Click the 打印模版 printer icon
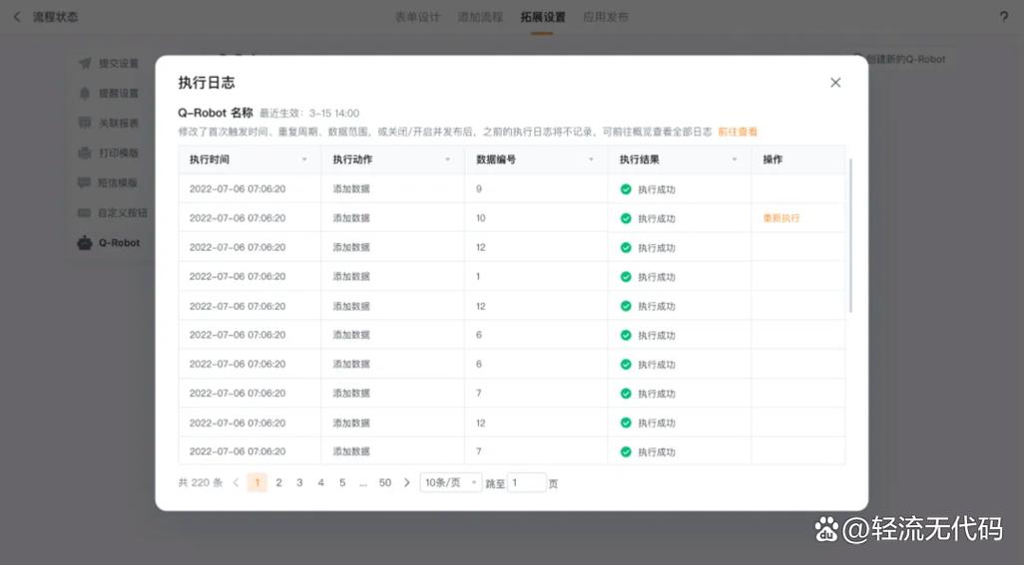 tap(85, 152)
